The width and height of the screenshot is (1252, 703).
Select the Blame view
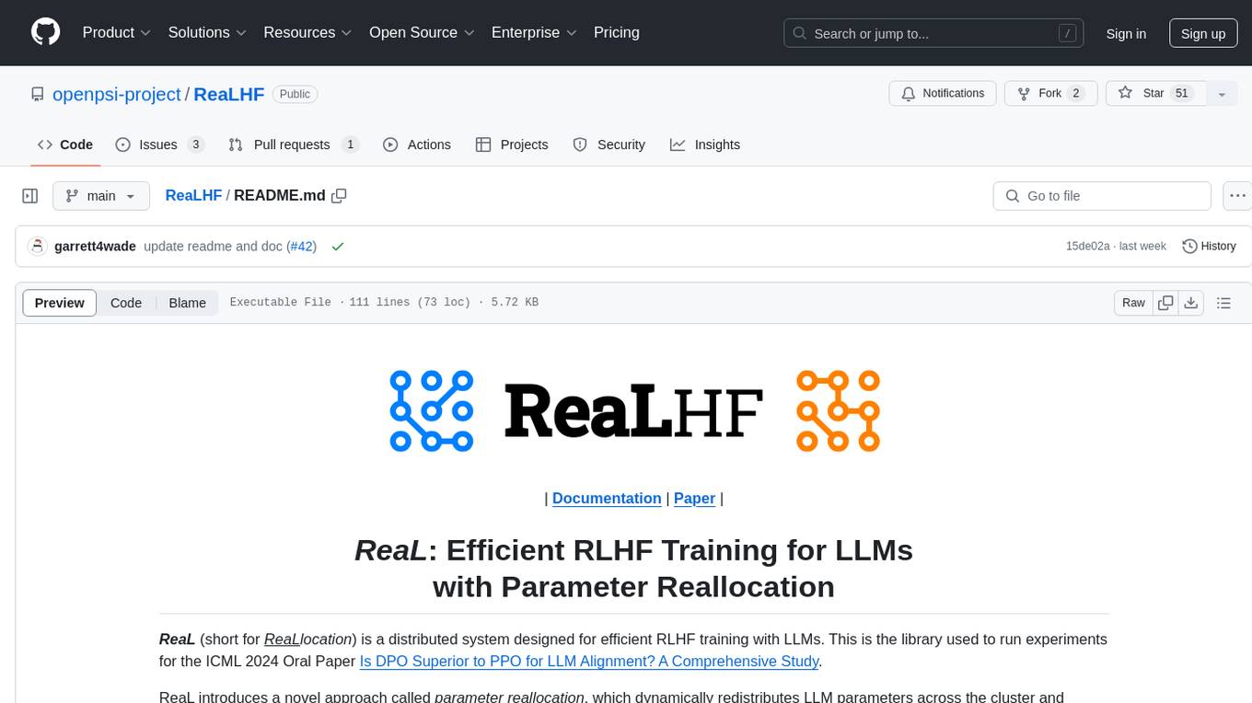pyautogui.click(x=187, y=303)
